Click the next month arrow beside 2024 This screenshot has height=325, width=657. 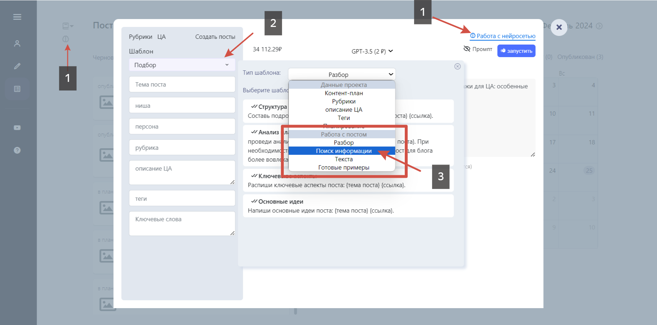tap(599, 26)
